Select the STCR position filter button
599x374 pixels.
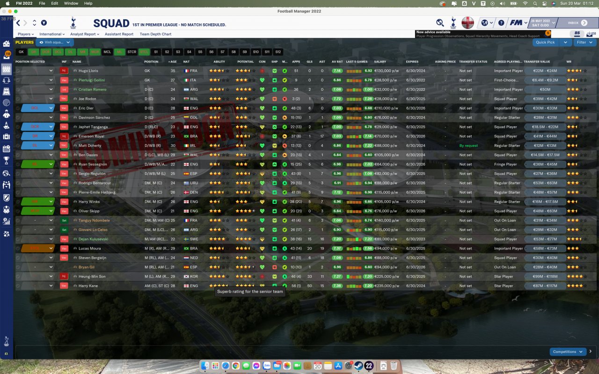(x=132, y=52)
